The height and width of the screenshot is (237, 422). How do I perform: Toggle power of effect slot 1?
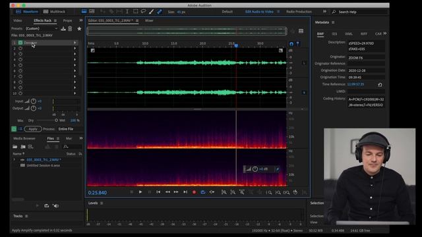coord(20,43)
